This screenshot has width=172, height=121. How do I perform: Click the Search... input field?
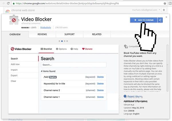[x=74, y=65]
